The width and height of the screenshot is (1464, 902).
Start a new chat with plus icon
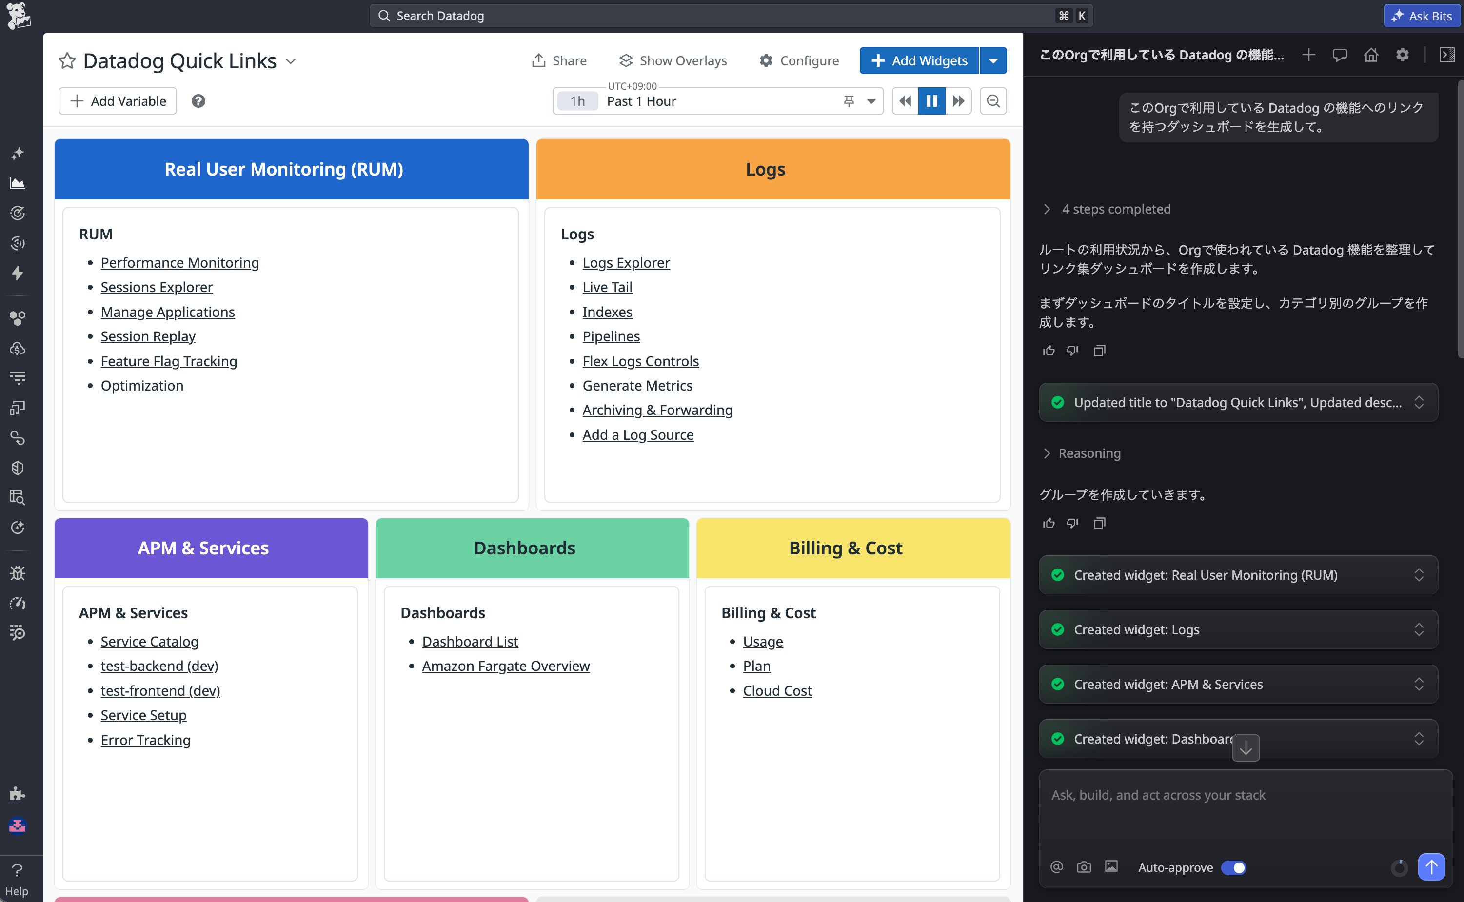tap(1308, 55)
